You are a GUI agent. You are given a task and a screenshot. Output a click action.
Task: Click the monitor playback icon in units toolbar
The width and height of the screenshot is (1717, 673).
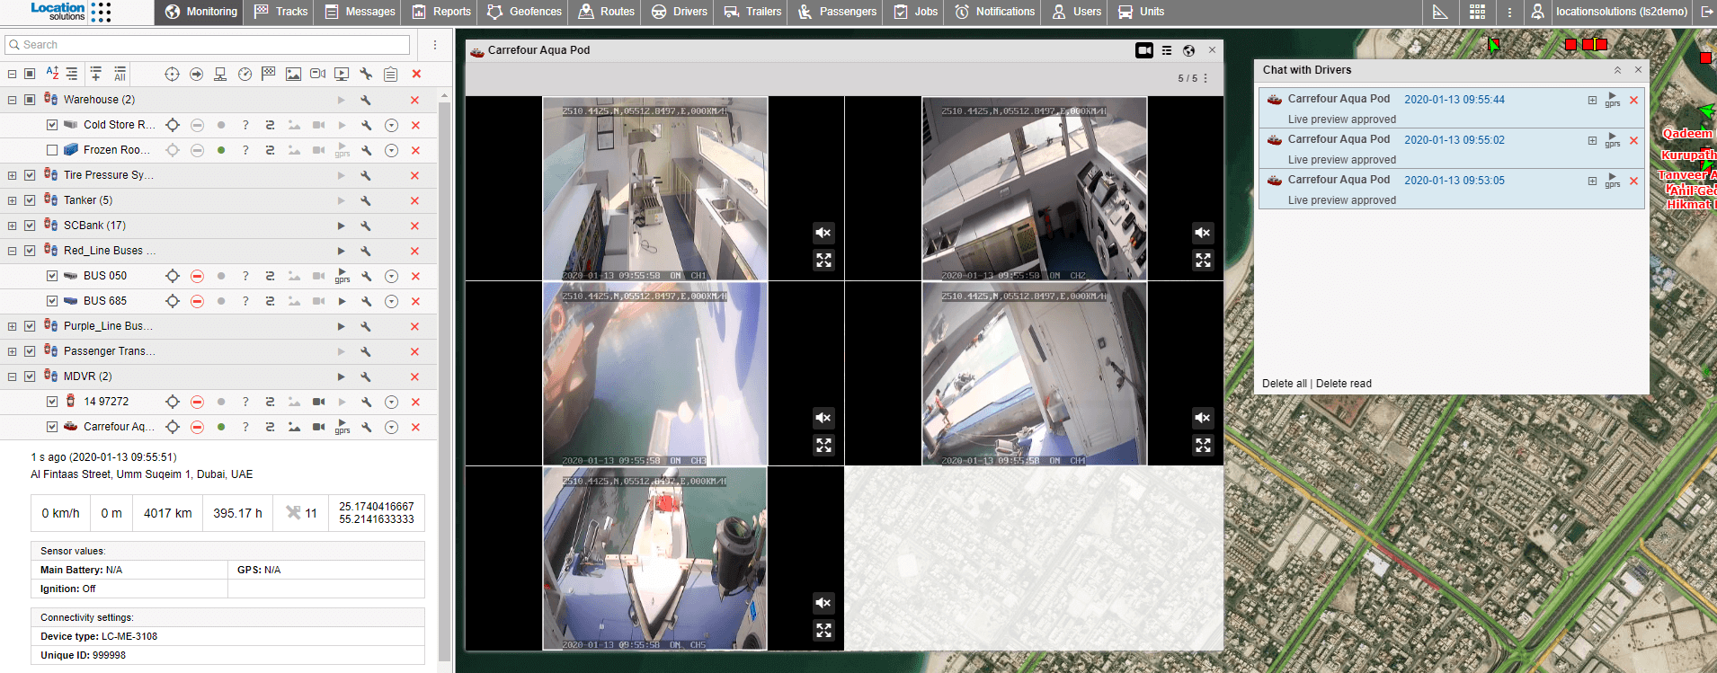pyautogui.click(x=342, y=74)
